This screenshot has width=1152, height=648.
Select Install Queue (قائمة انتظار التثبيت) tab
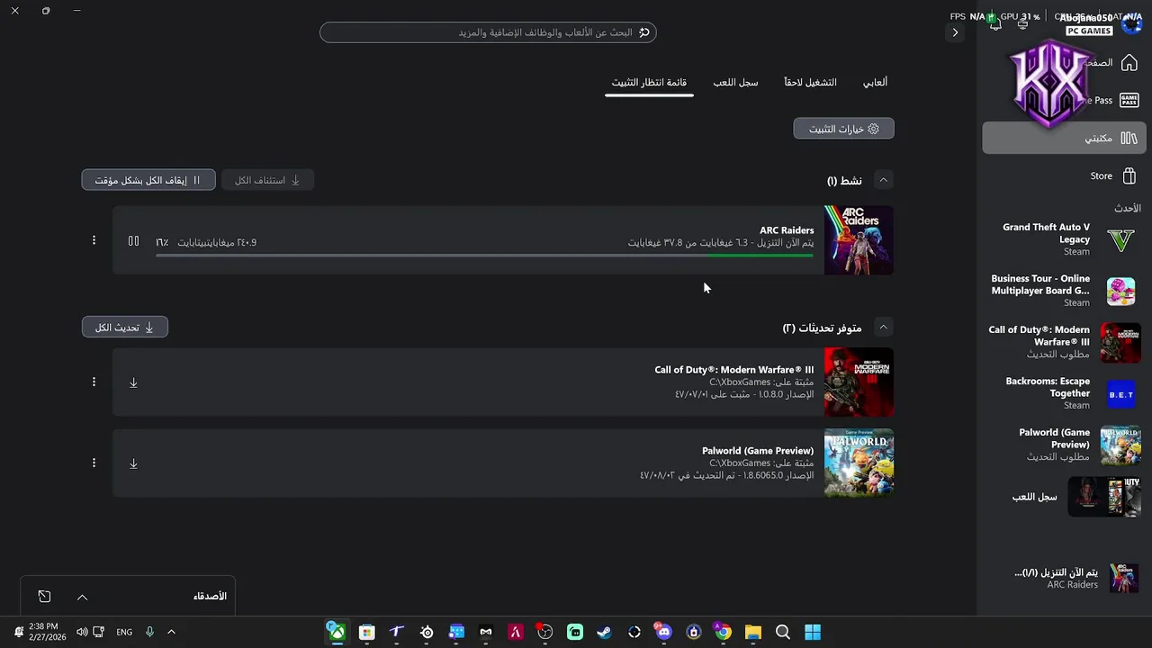pyautogui.click(x=649, y=82)
